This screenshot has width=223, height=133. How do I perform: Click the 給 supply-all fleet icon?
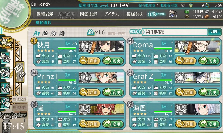point(91,32)
